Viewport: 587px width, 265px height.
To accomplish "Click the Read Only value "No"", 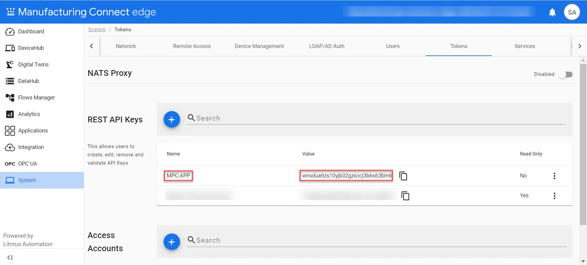I will [523, 176].
